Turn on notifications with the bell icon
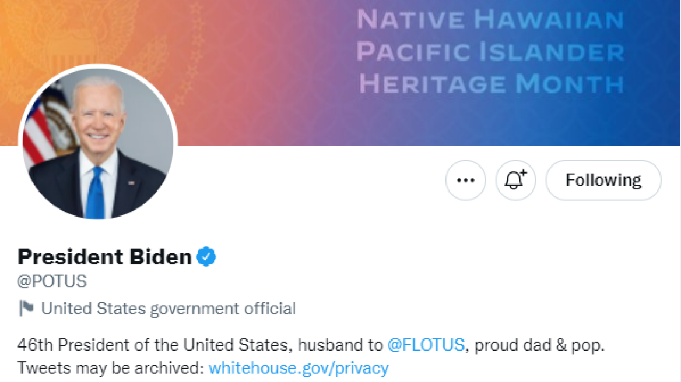Image resolution: width=681 pixels, height=382 pixels. click(x=515, y=181)
